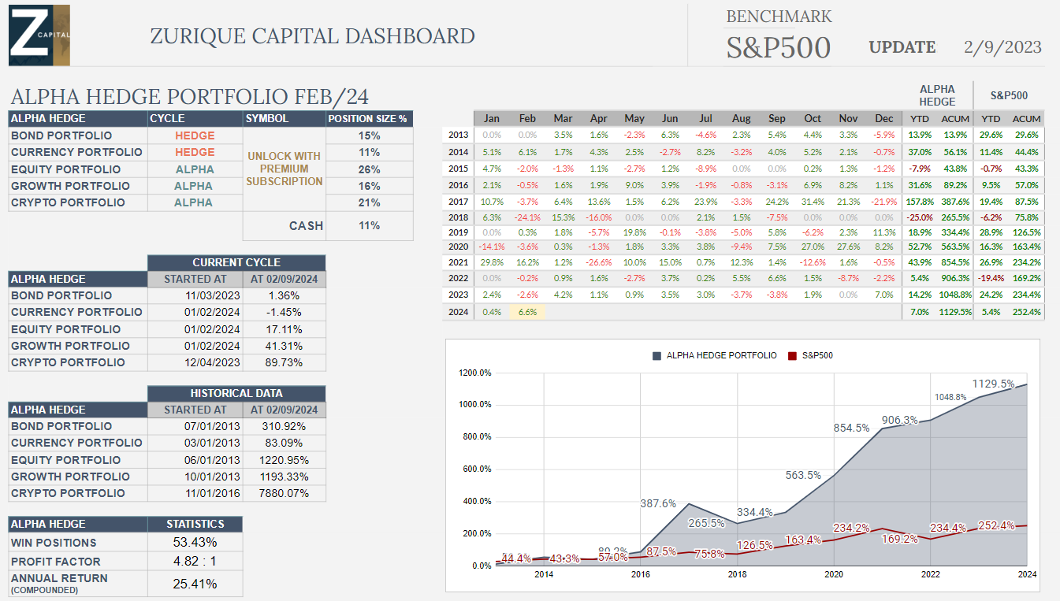Click the 1220.95% Equity historical value
The height and width of the screenshot is (601, 1060).
click(284, 460)
